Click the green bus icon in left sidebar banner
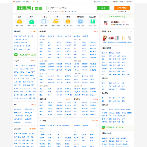147x147 pixels. tap(16, 55)
